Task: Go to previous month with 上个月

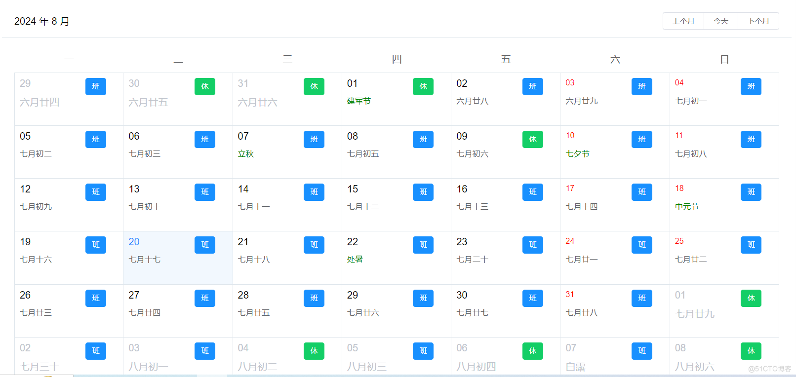Action: [x=683, y=21]
